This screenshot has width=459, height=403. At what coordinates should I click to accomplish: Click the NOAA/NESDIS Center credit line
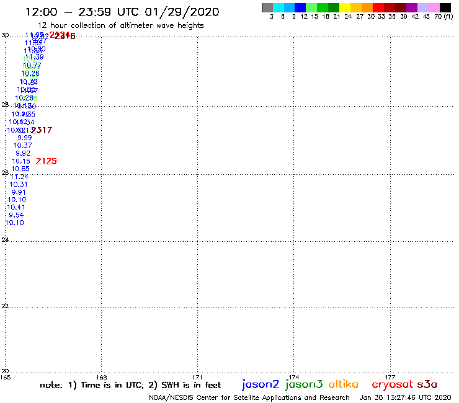click(x=249, y=397)
